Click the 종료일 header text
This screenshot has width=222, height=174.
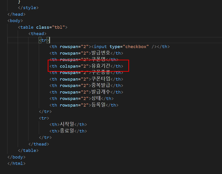tap(67, 131)
